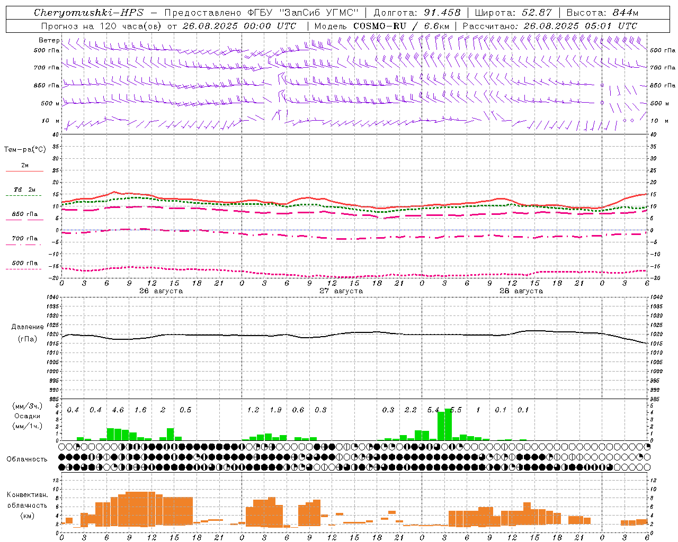Click the "26 августа" date label
This screenshot has height=542, width=678.
[x=161, y=291]
